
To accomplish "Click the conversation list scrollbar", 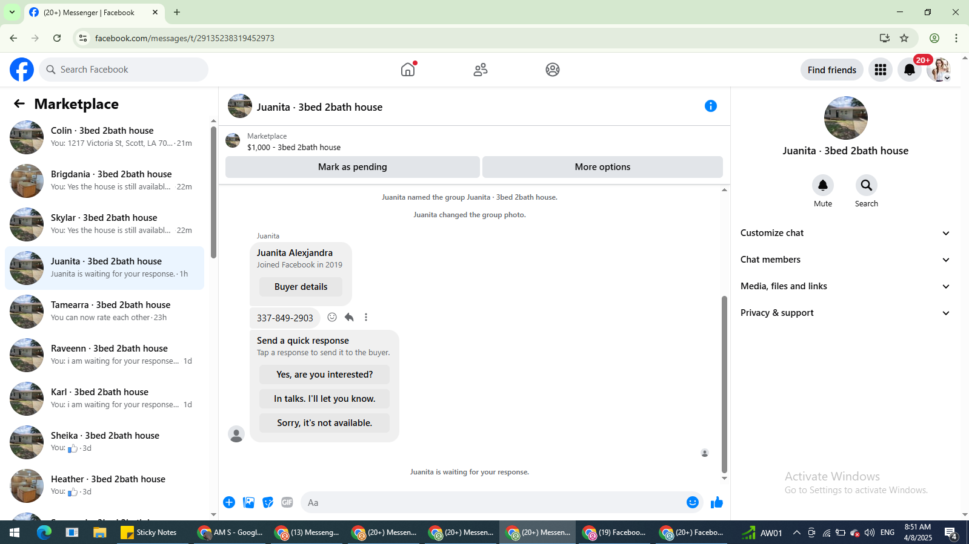I will [x=213, y=192].
